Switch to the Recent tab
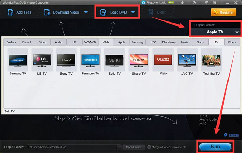This screenshot has width=242, height=153. (27, 42)
